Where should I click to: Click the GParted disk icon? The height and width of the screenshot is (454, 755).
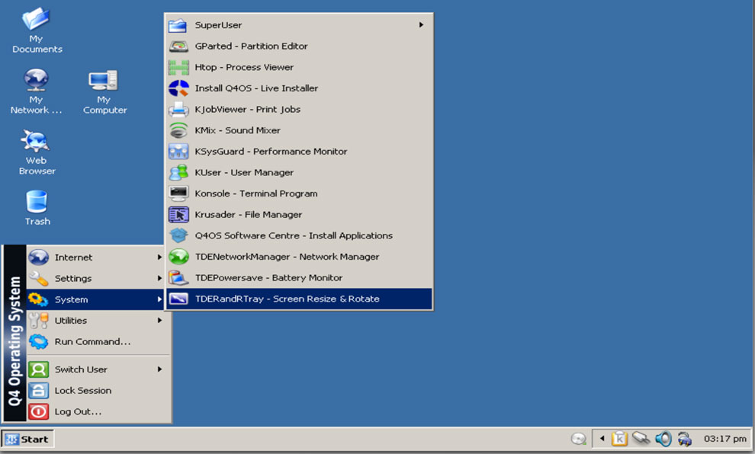click(x=178, y=46)
